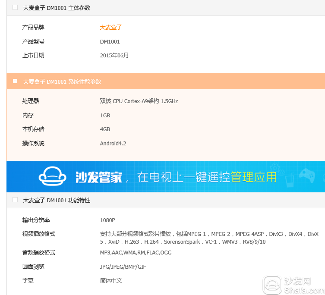
Task: Open the 沙发管家 blue banner ad
Action: click(166, 177)
